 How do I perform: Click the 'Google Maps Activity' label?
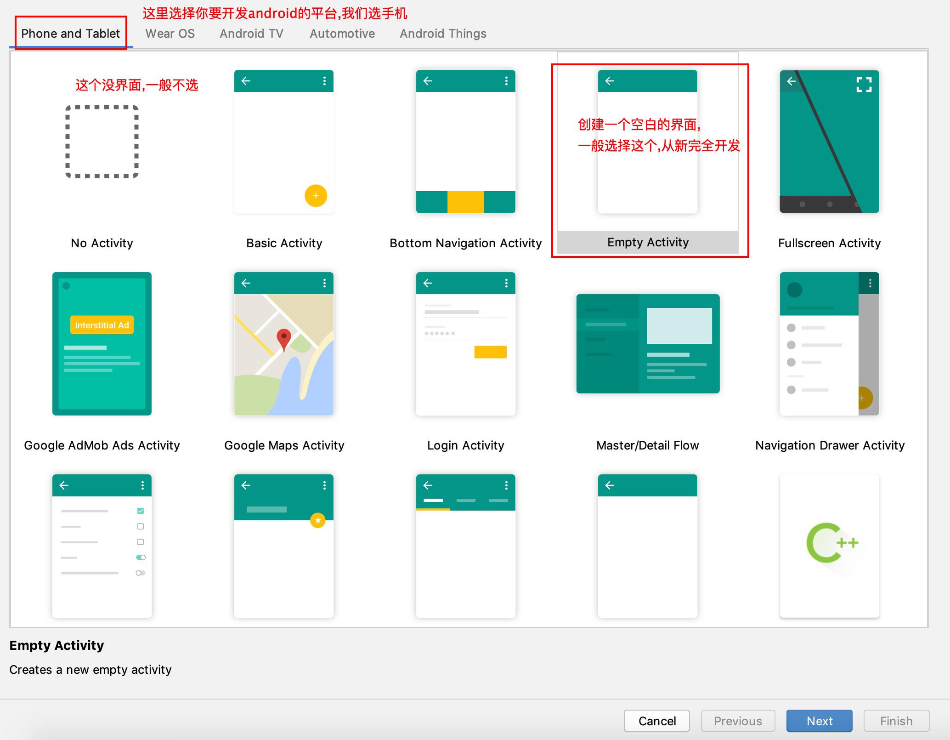pyautogui.click(x=284, y=445)
